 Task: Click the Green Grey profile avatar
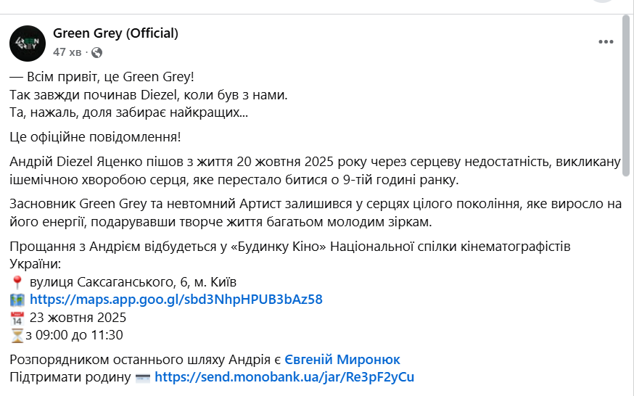[28, 43]
